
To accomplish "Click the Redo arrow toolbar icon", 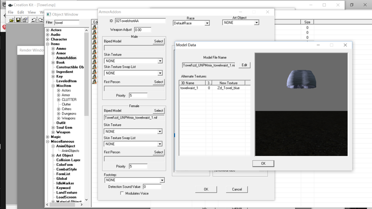I will [40, 20].
